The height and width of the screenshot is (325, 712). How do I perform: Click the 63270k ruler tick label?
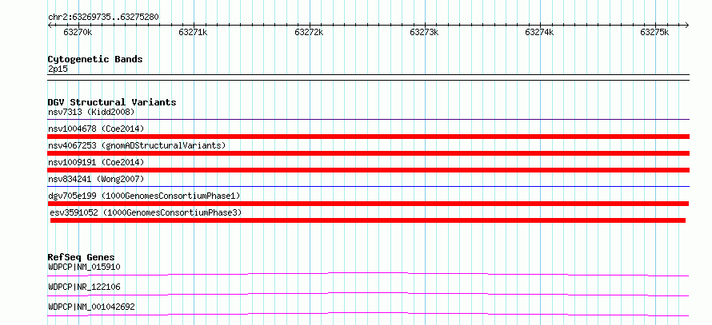pos(78,32)
